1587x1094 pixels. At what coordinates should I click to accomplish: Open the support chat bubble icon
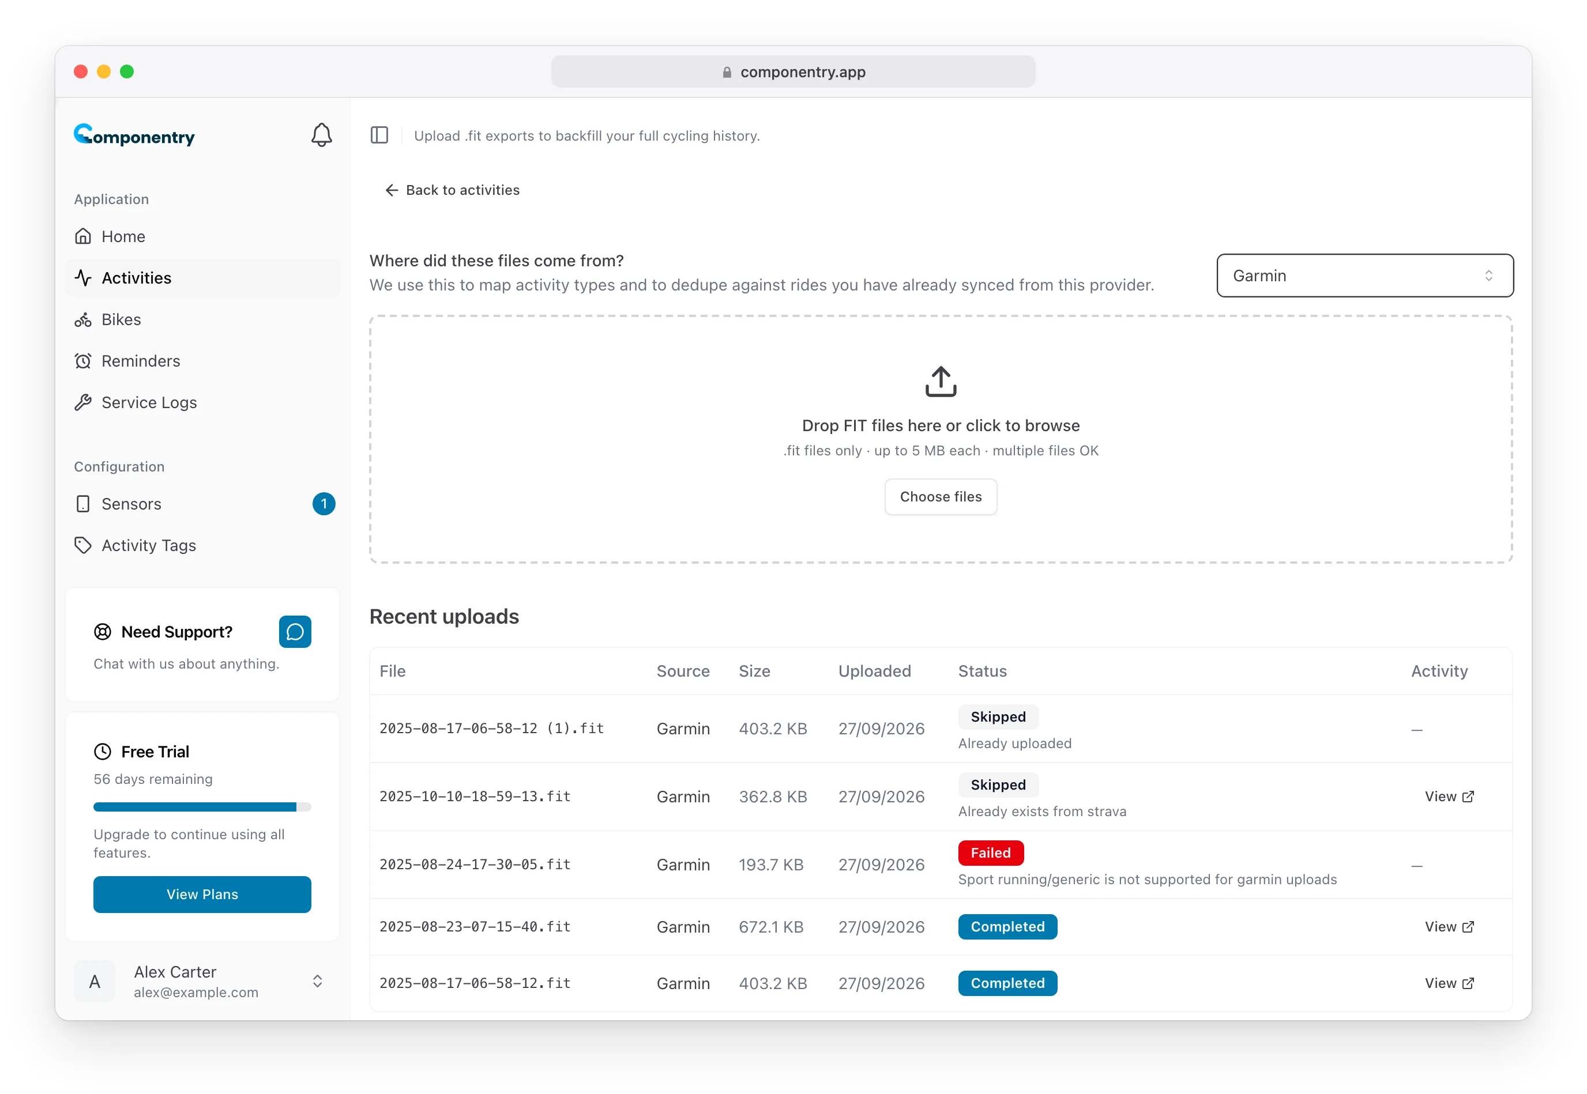pyautogui.click(x=295, y=631)
